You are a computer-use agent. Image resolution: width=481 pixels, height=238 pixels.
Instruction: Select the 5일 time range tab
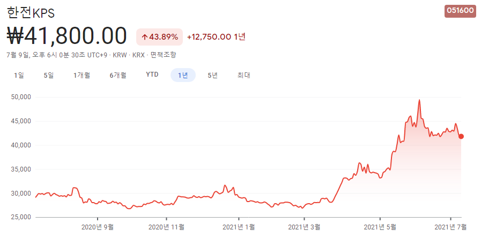click(x=49, y=75)
